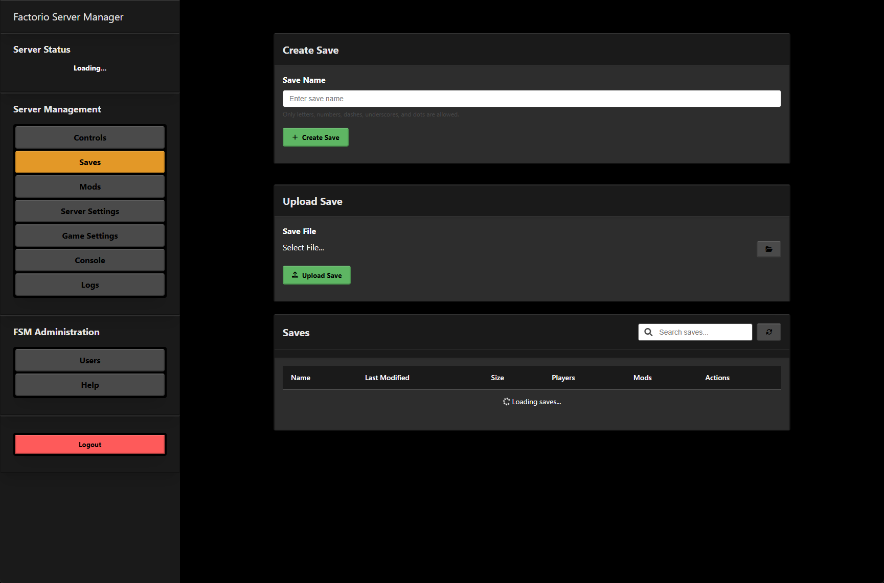Click the Loading saves... message

click(x=532, y=402)
